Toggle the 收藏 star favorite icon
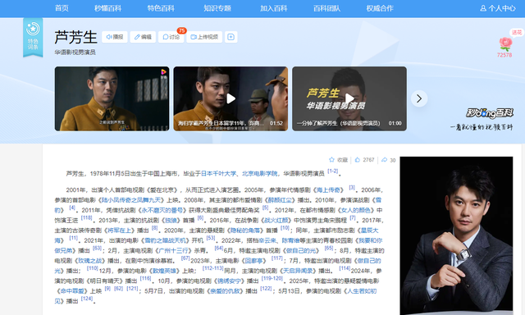The width and height of the screenshot is (525, 315). (x=331, y=160)
